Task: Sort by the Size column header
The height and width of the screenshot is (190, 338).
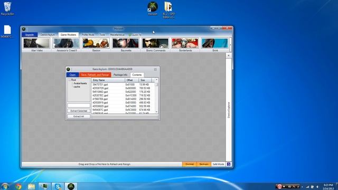Action: pos(145,80)
